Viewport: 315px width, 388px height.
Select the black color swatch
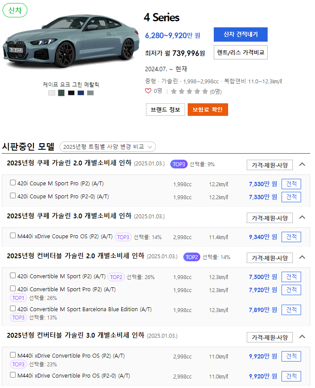coord(71,93)
